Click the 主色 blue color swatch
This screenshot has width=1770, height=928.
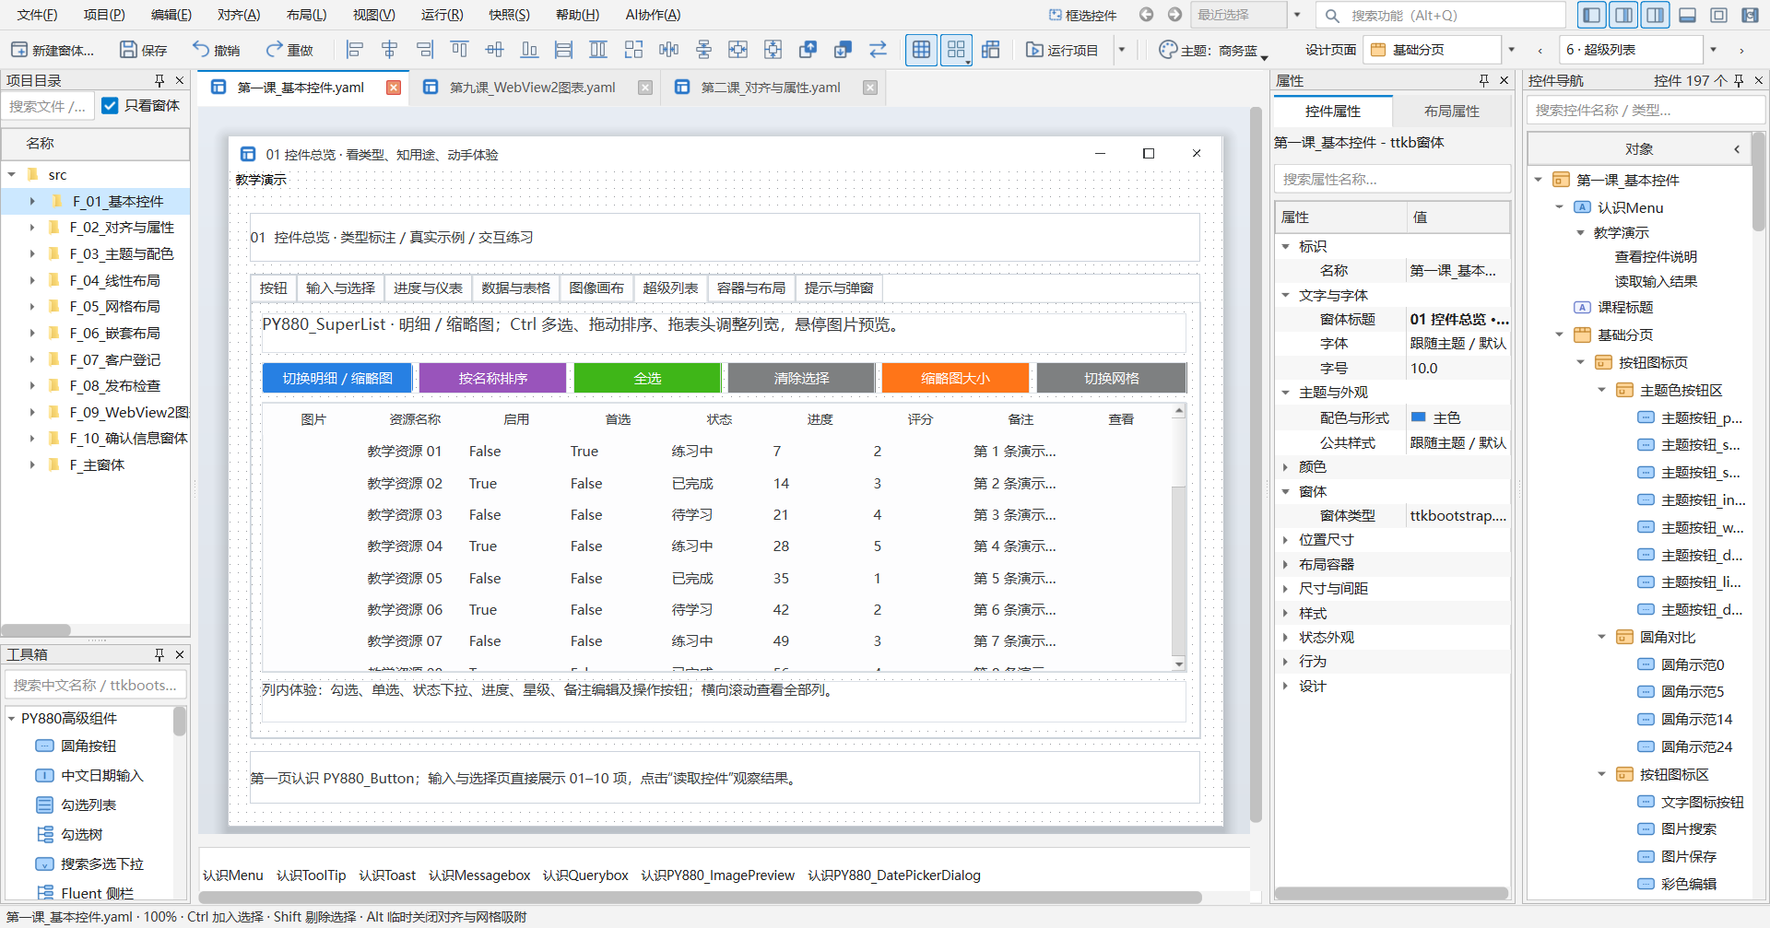click(1419, 417)
